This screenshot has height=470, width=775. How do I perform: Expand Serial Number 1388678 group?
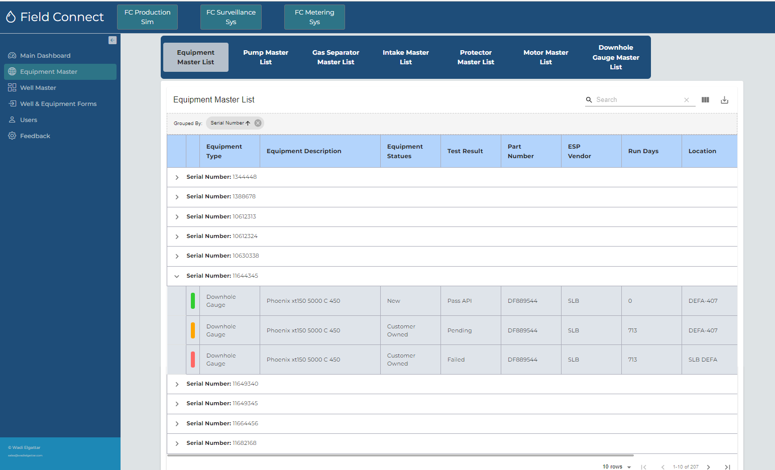pos(177,197)
